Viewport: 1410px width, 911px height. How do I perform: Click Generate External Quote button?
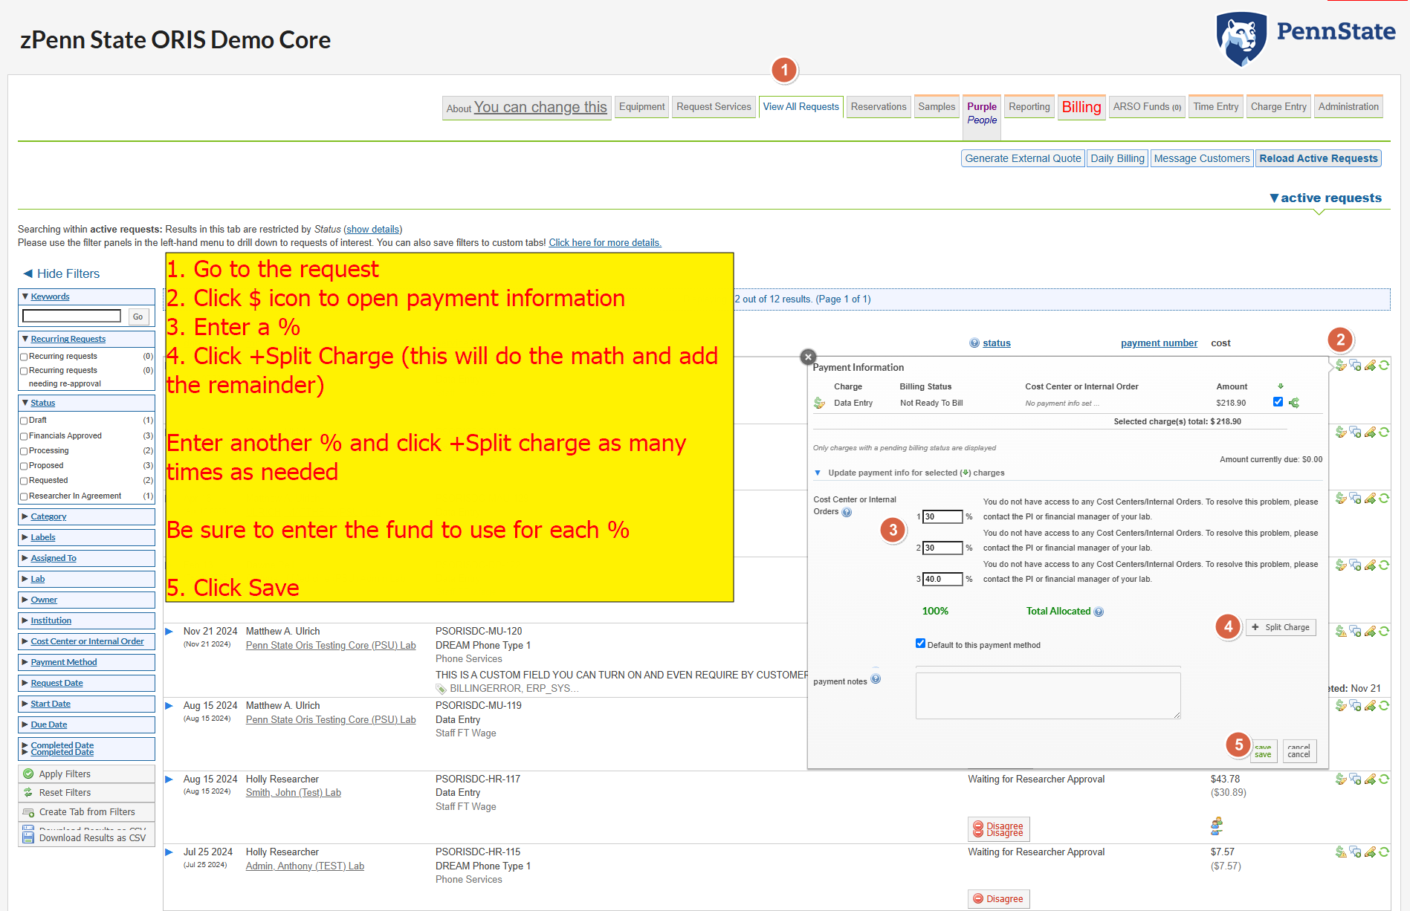1023,158
